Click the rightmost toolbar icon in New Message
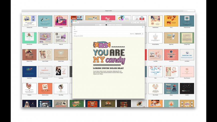Viewport: 217px width, 122px height. [143, 22]
